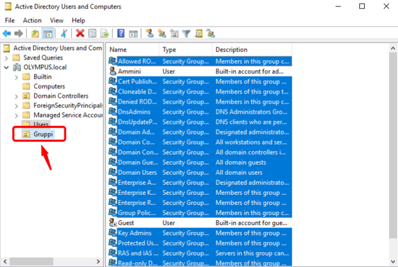Click the red Delete X toolbar icon
398x267 pixels.
(x=80, y=34)
